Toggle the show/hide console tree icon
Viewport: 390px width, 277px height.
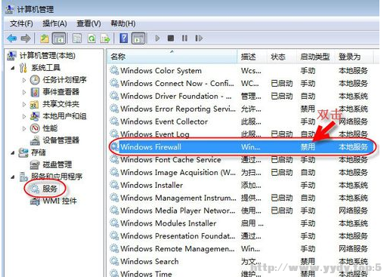59,38
